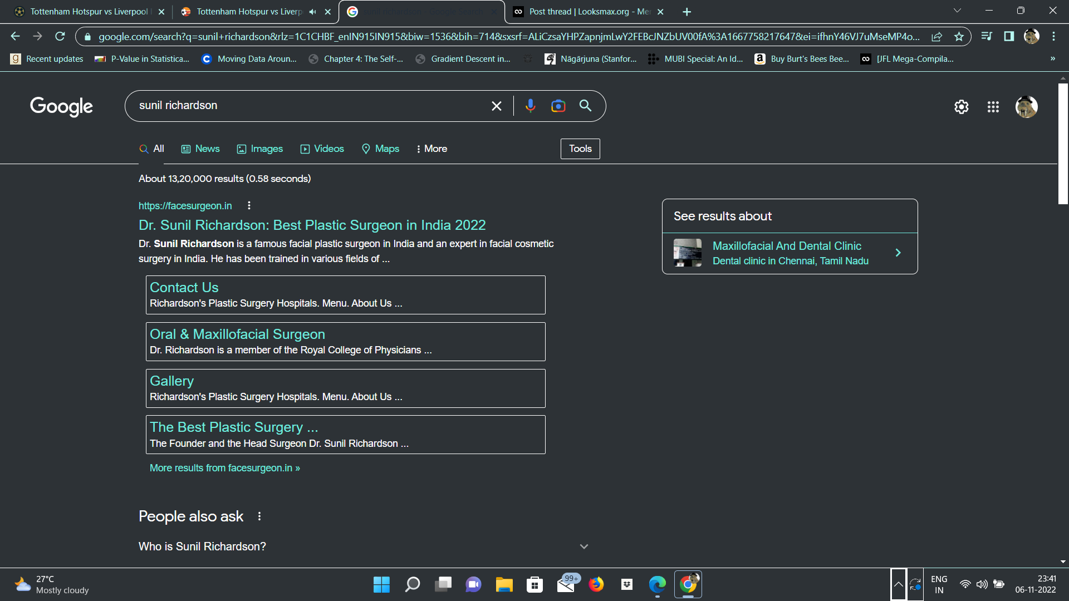Launch Microsoft Edge from taskbar

tap(658, 584)
